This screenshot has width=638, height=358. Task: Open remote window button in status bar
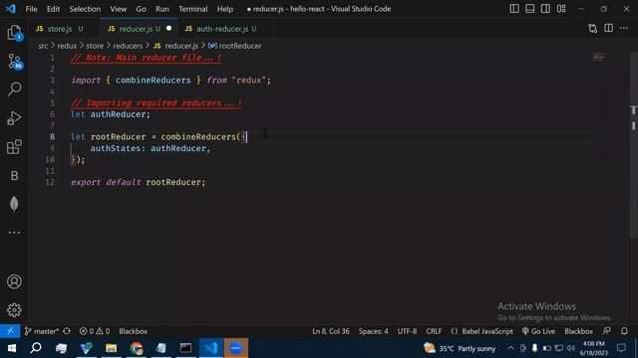coord(10,331)
